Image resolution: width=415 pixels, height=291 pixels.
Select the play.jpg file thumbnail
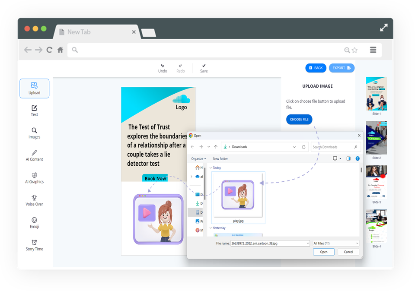[238, 197]
